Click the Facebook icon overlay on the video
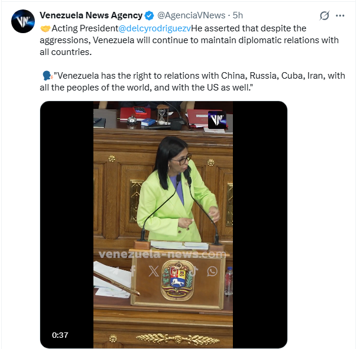This screenshot has width=360, height=349. (x=133, y=271)
